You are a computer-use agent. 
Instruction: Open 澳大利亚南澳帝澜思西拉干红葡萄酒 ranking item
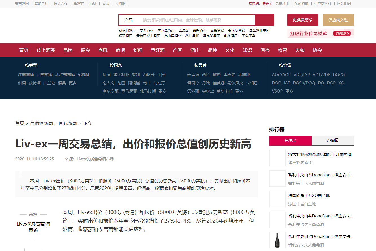click(320, 155)
